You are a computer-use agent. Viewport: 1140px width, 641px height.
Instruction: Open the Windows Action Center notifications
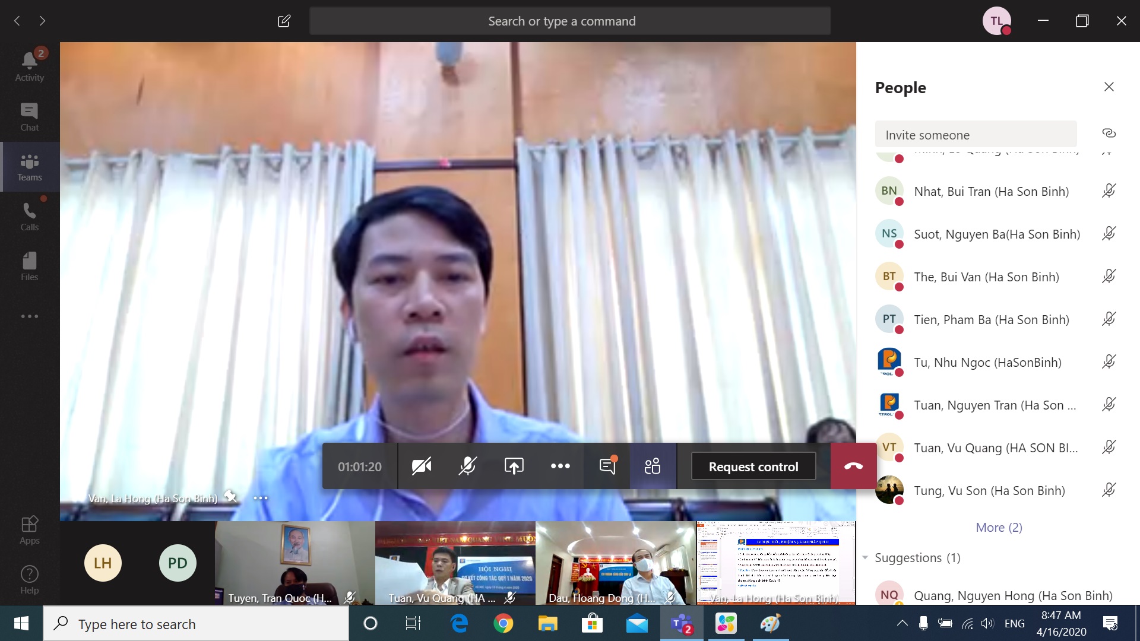(1110, 623)
